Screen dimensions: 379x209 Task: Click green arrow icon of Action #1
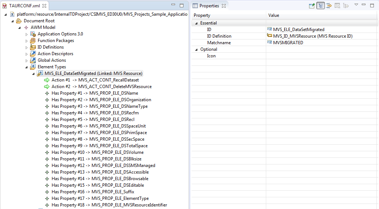47,80
